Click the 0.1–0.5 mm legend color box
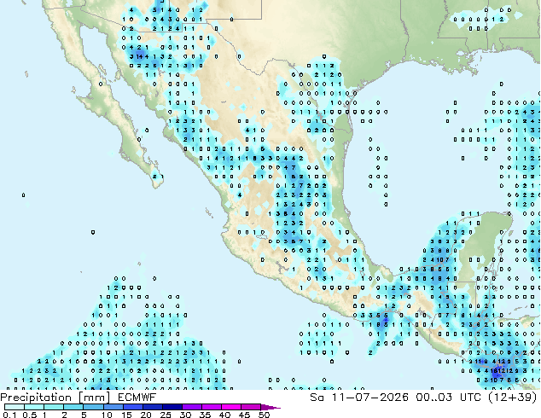Image resolution: width=541 pixels, height=418 pixels. 15,407
